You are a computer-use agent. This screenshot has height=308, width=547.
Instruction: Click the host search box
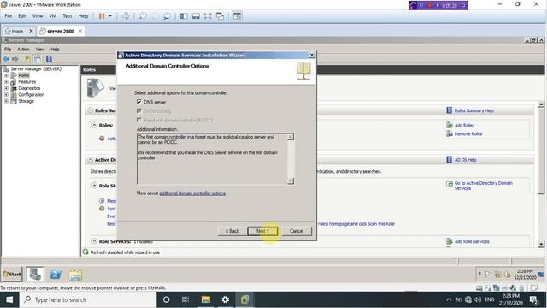87,300
